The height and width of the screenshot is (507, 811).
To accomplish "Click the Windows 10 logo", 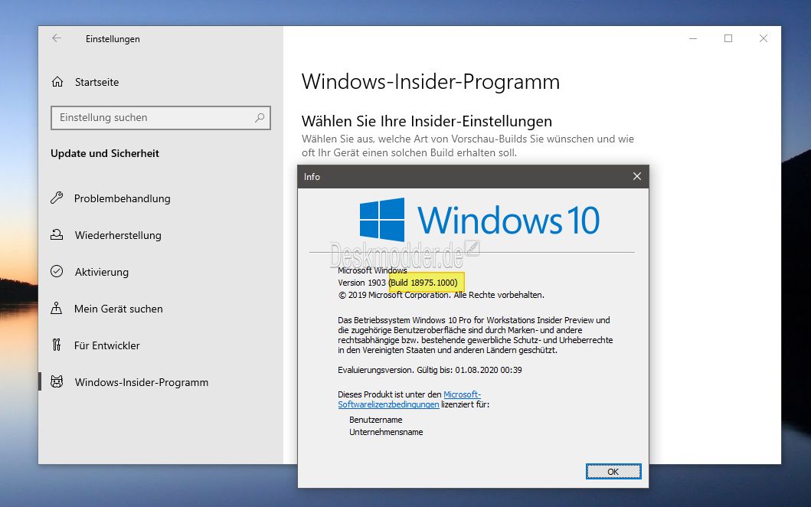I will point(479,220).
